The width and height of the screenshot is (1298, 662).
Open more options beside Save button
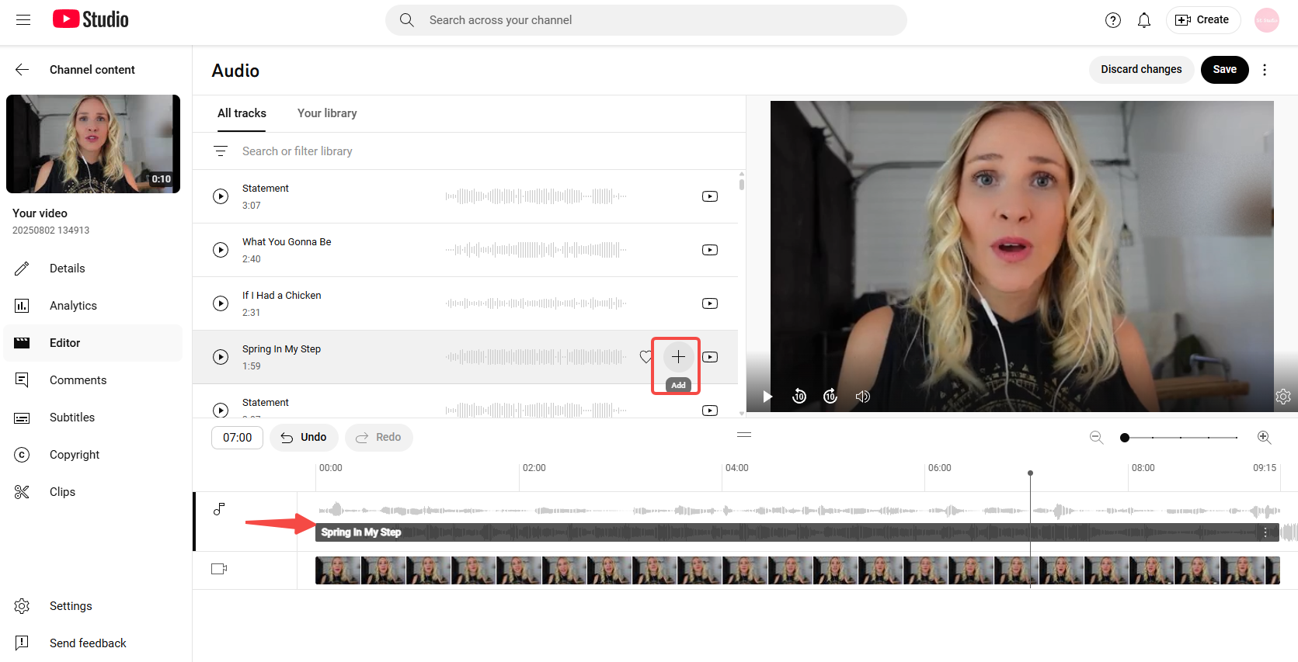pos(1265,70)
